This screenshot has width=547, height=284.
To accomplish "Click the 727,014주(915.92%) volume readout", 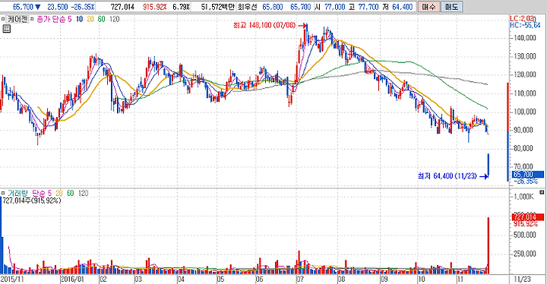I will coord(32,200).
